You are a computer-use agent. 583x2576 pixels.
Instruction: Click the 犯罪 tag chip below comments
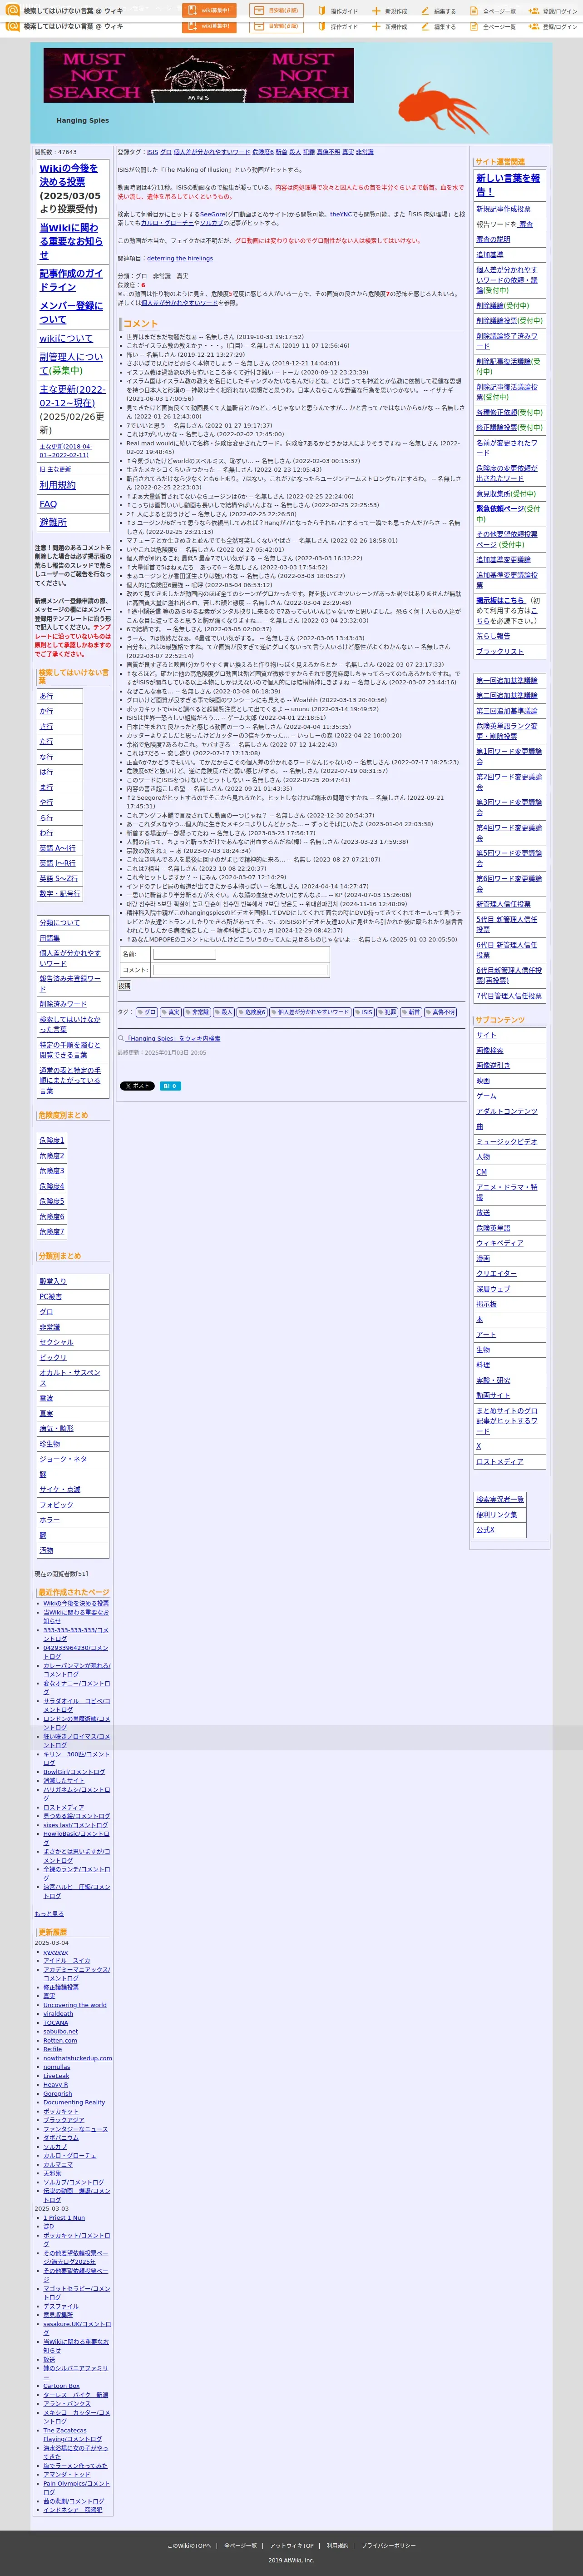tap(389, 1012)
